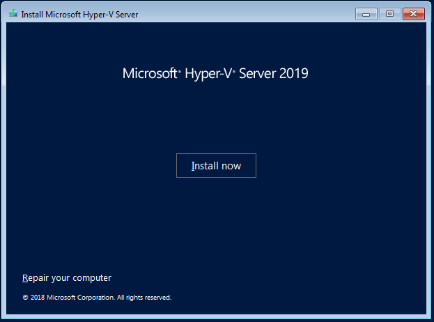Screen dimensions: 434x322
Task: Close the Hyper-V Server installer window
Action: [414, 14]
